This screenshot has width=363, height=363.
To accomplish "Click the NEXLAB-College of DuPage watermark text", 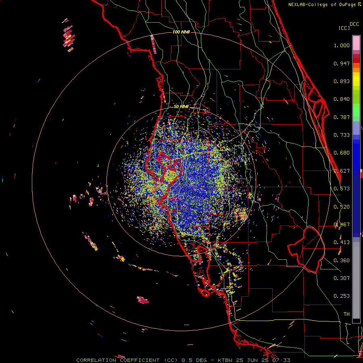I will point(323,4).
